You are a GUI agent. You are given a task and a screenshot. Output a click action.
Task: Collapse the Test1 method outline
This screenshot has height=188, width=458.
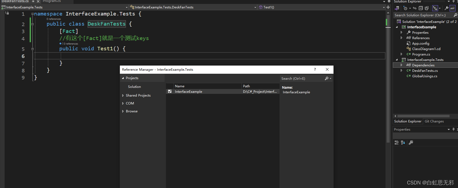[32, 49]
